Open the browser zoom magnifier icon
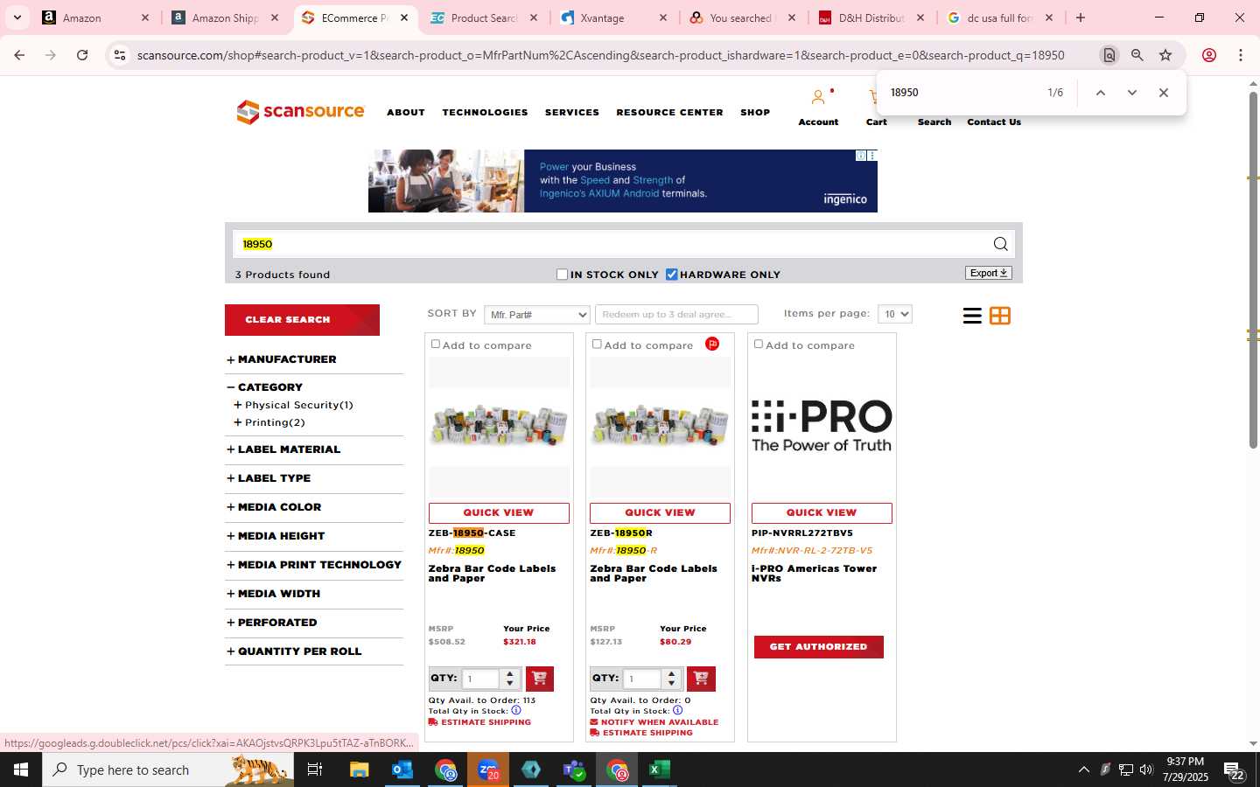Screen dimensions: 1260x787 [1137, 55]
